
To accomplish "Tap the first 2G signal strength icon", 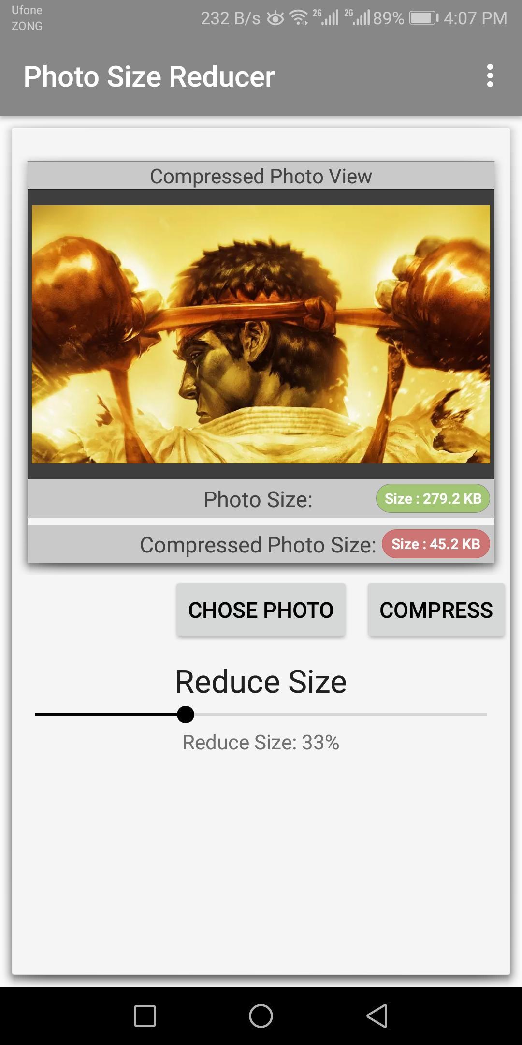I will point(326,17).
